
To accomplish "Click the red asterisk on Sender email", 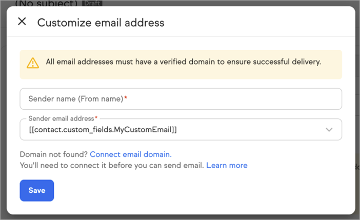I will 96,118.
